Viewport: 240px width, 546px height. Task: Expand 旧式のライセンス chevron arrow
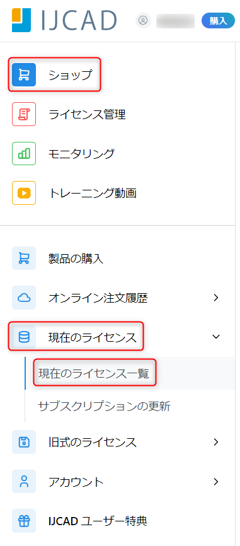coord(216,442)
